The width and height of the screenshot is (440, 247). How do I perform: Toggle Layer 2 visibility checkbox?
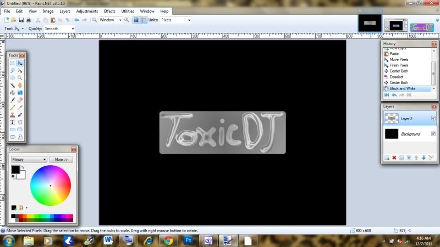coord(433,119)
